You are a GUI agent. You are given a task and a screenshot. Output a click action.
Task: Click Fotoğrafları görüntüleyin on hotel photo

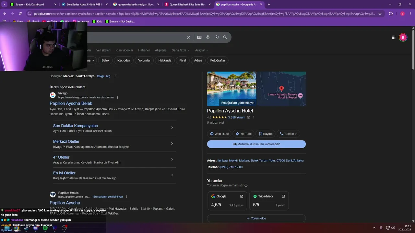(238, 103)
